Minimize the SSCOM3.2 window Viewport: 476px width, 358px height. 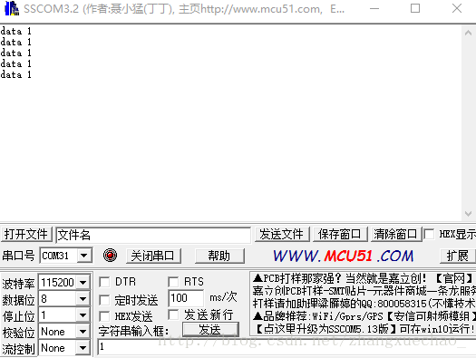coord(374,8)
